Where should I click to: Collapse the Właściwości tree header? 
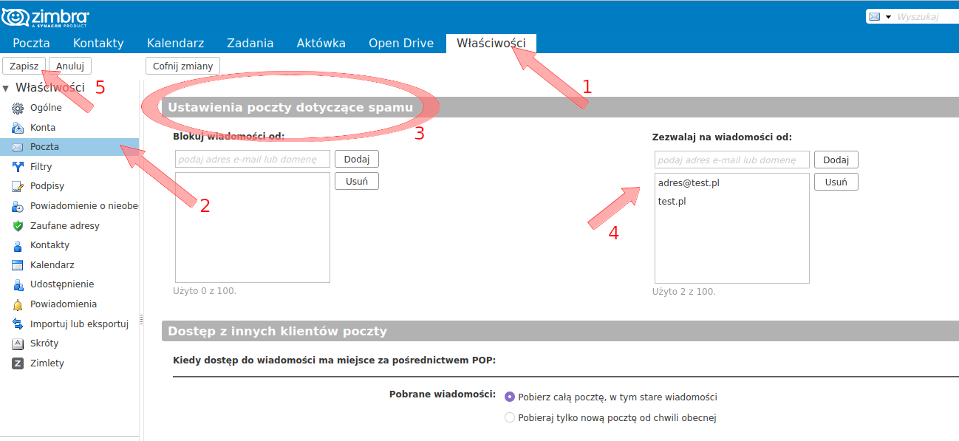point(6,88)
